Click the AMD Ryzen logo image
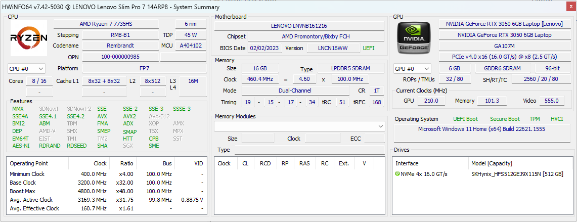Image resolution: width=577 pixels, height=222 pixels. (29, 38)
